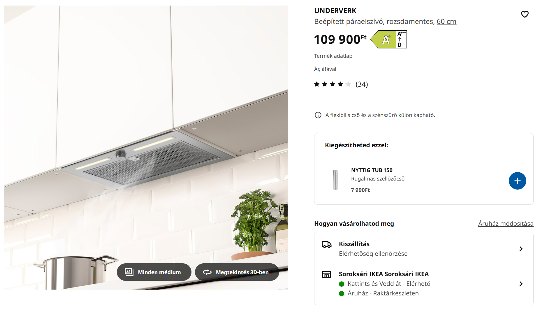Click the gallery icon in Minden médium
The height and width of the screenshot is (310, 540).
tap(129, 272)
